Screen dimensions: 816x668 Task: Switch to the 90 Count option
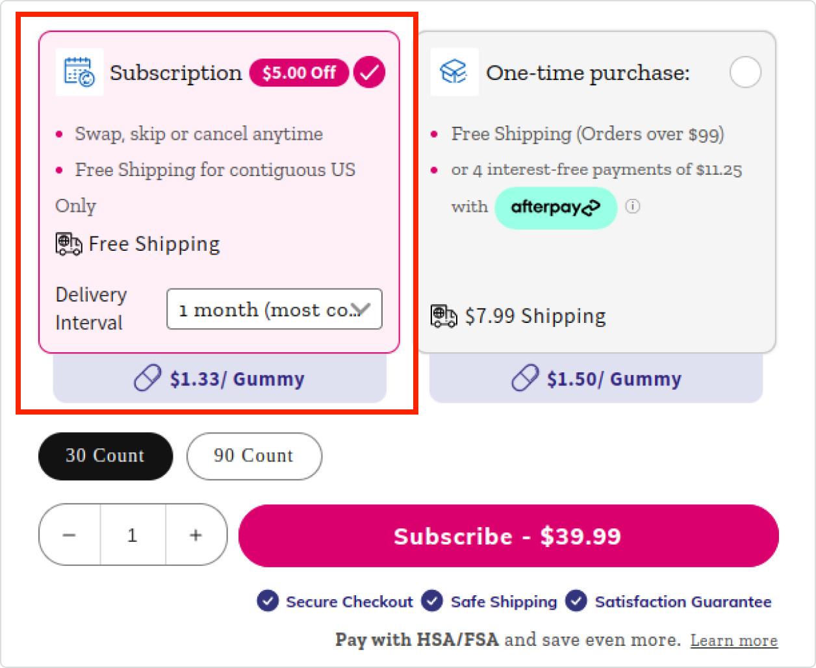coord(253,456)
